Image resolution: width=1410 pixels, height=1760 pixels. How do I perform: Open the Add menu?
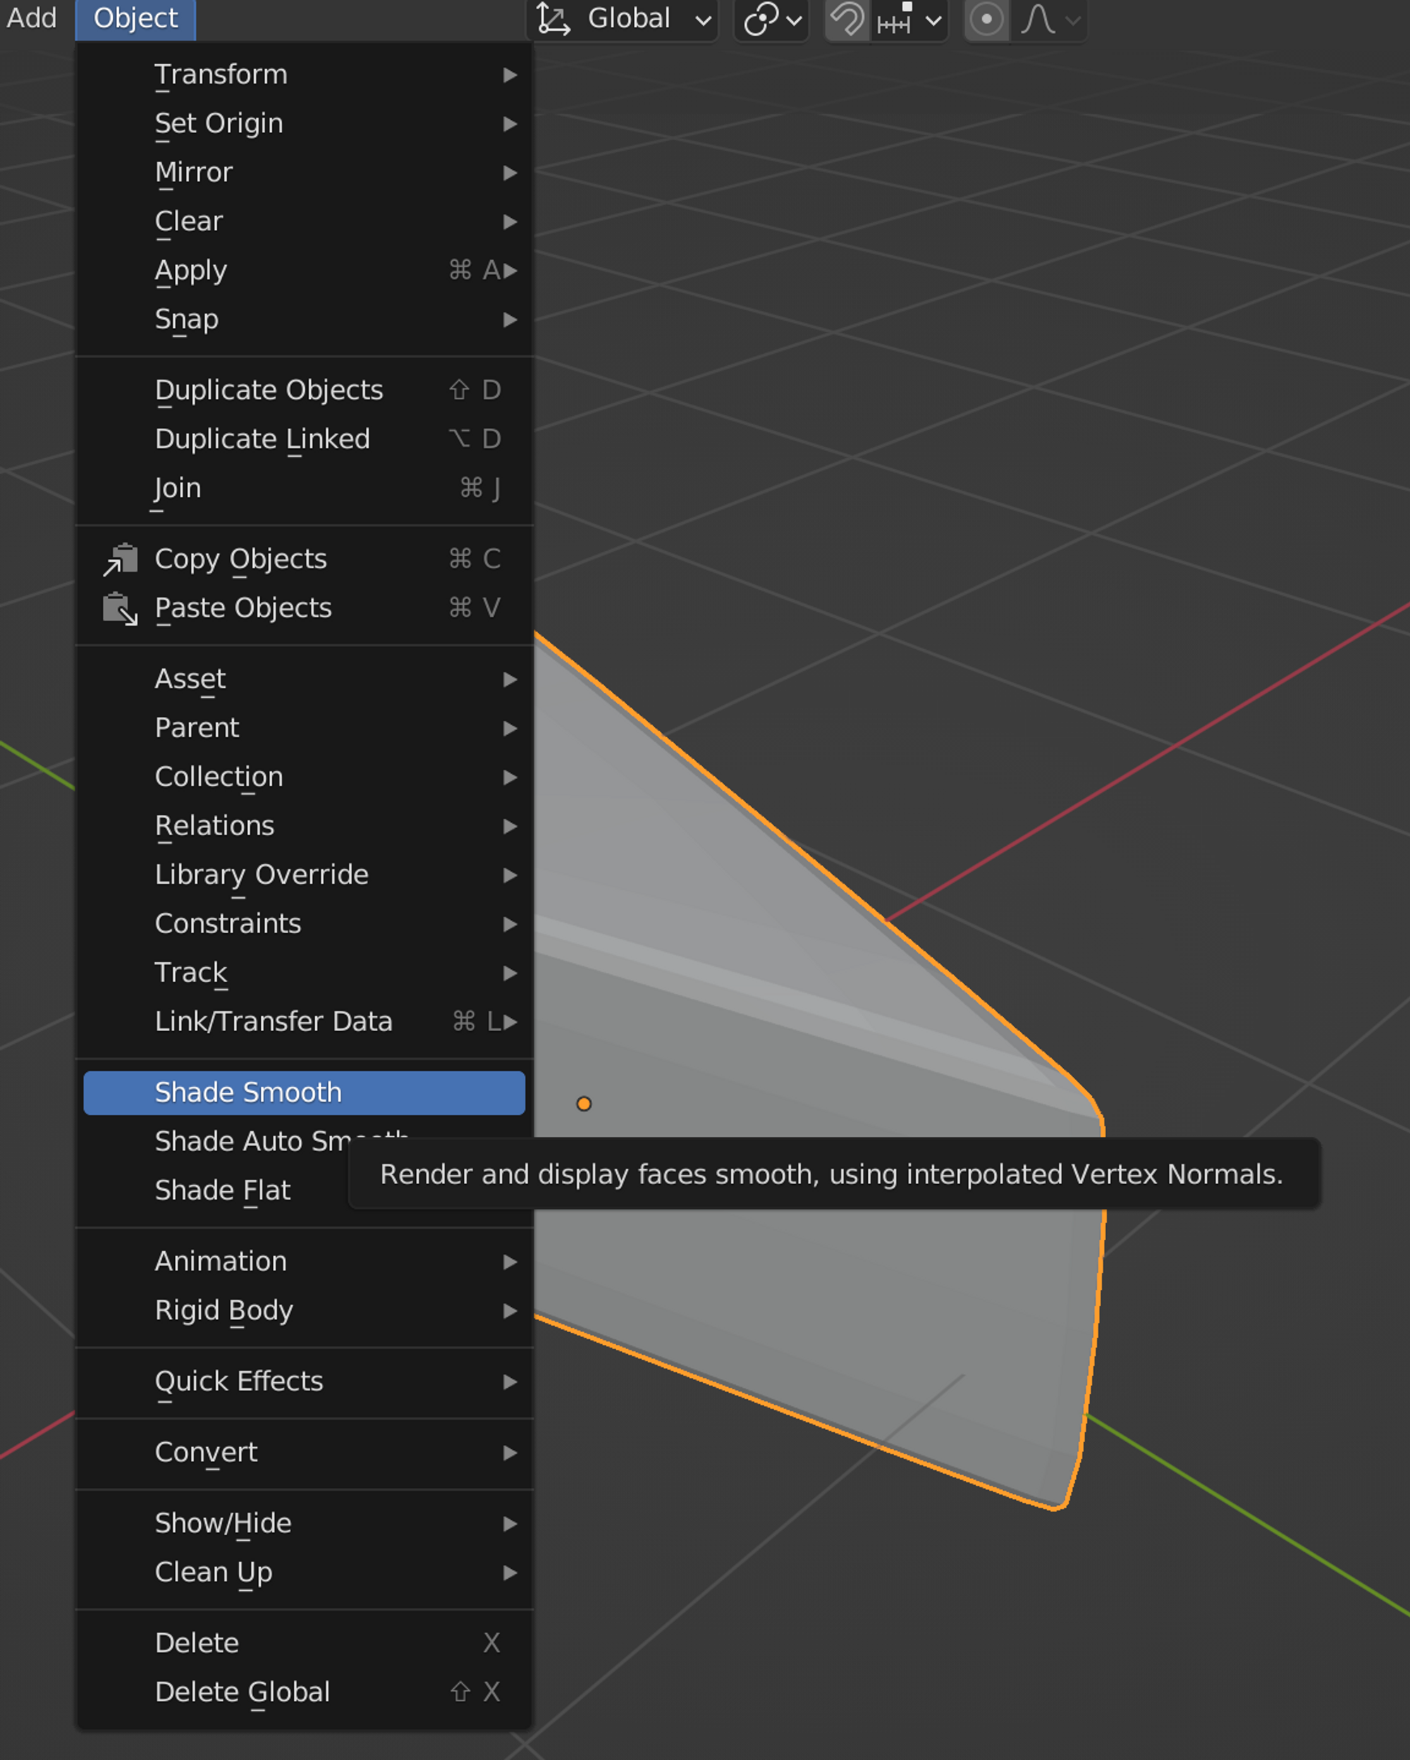tap(31, 18)
